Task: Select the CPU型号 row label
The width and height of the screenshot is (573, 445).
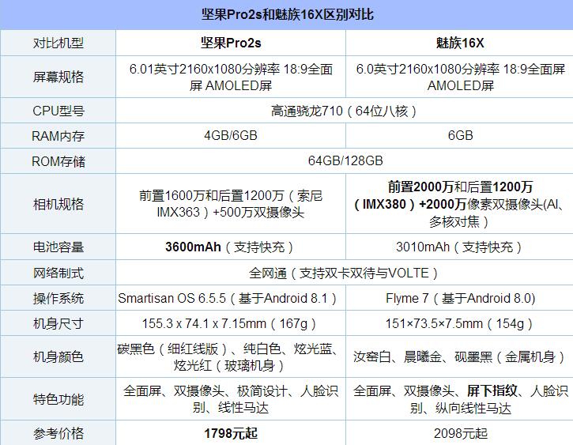Action: click(x=58, y=111)
